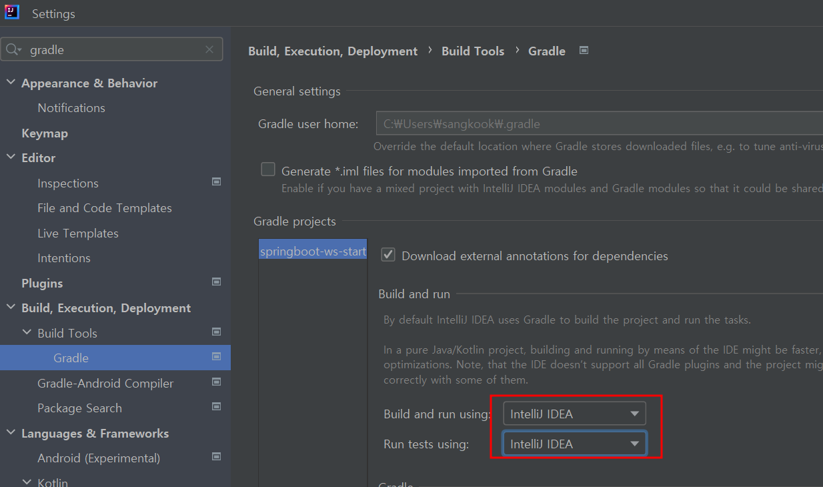Click the search magnifier icon in settings
The width and height of the screenshot is (823, 487).
(x=13, y=50)
